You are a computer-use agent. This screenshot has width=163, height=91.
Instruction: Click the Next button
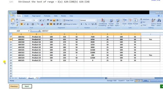27,86
